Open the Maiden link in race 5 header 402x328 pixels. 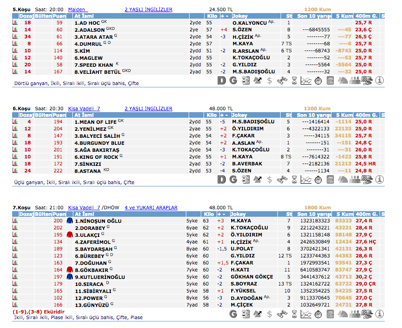click(x=78, y=9)
